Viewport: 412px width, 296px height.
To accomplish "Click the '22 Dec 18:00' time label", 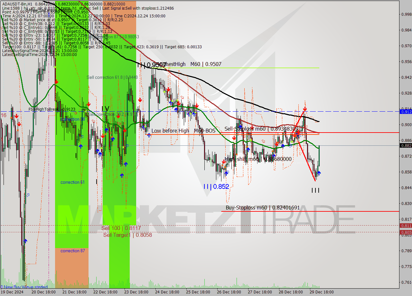I will pos(105,292).
